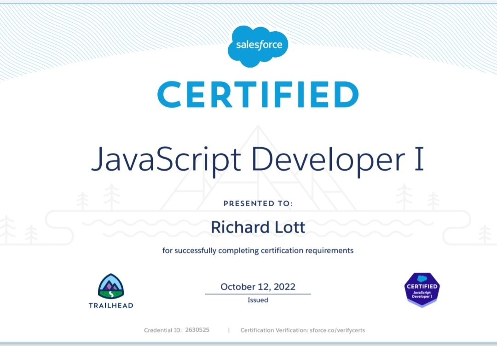Click the certification requirements completion sentence

(x=258, y=251)
